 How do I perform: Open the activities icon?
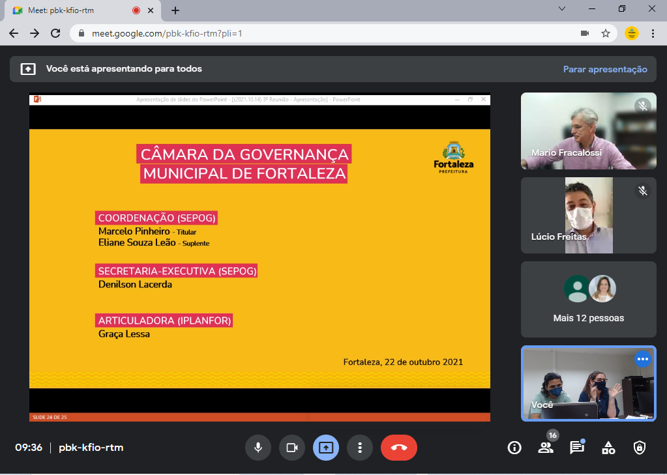click(x=608, y=448)
